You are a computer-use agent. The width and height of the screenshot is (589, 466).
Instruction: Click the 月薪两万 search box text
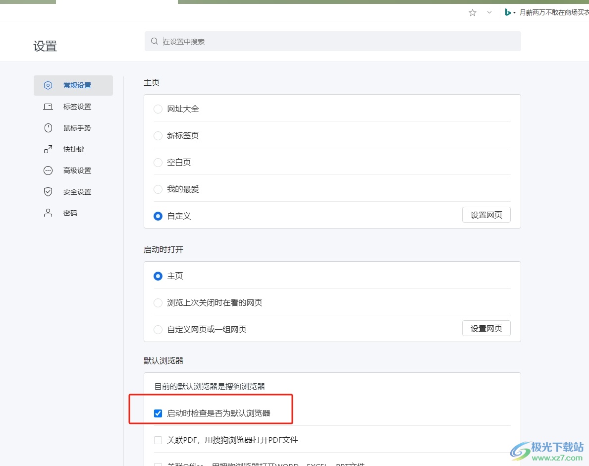click(554, 13)
